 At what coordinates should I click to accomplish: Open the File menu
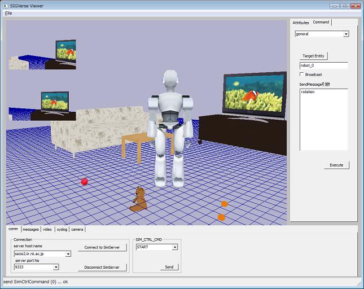pos(8,12)
